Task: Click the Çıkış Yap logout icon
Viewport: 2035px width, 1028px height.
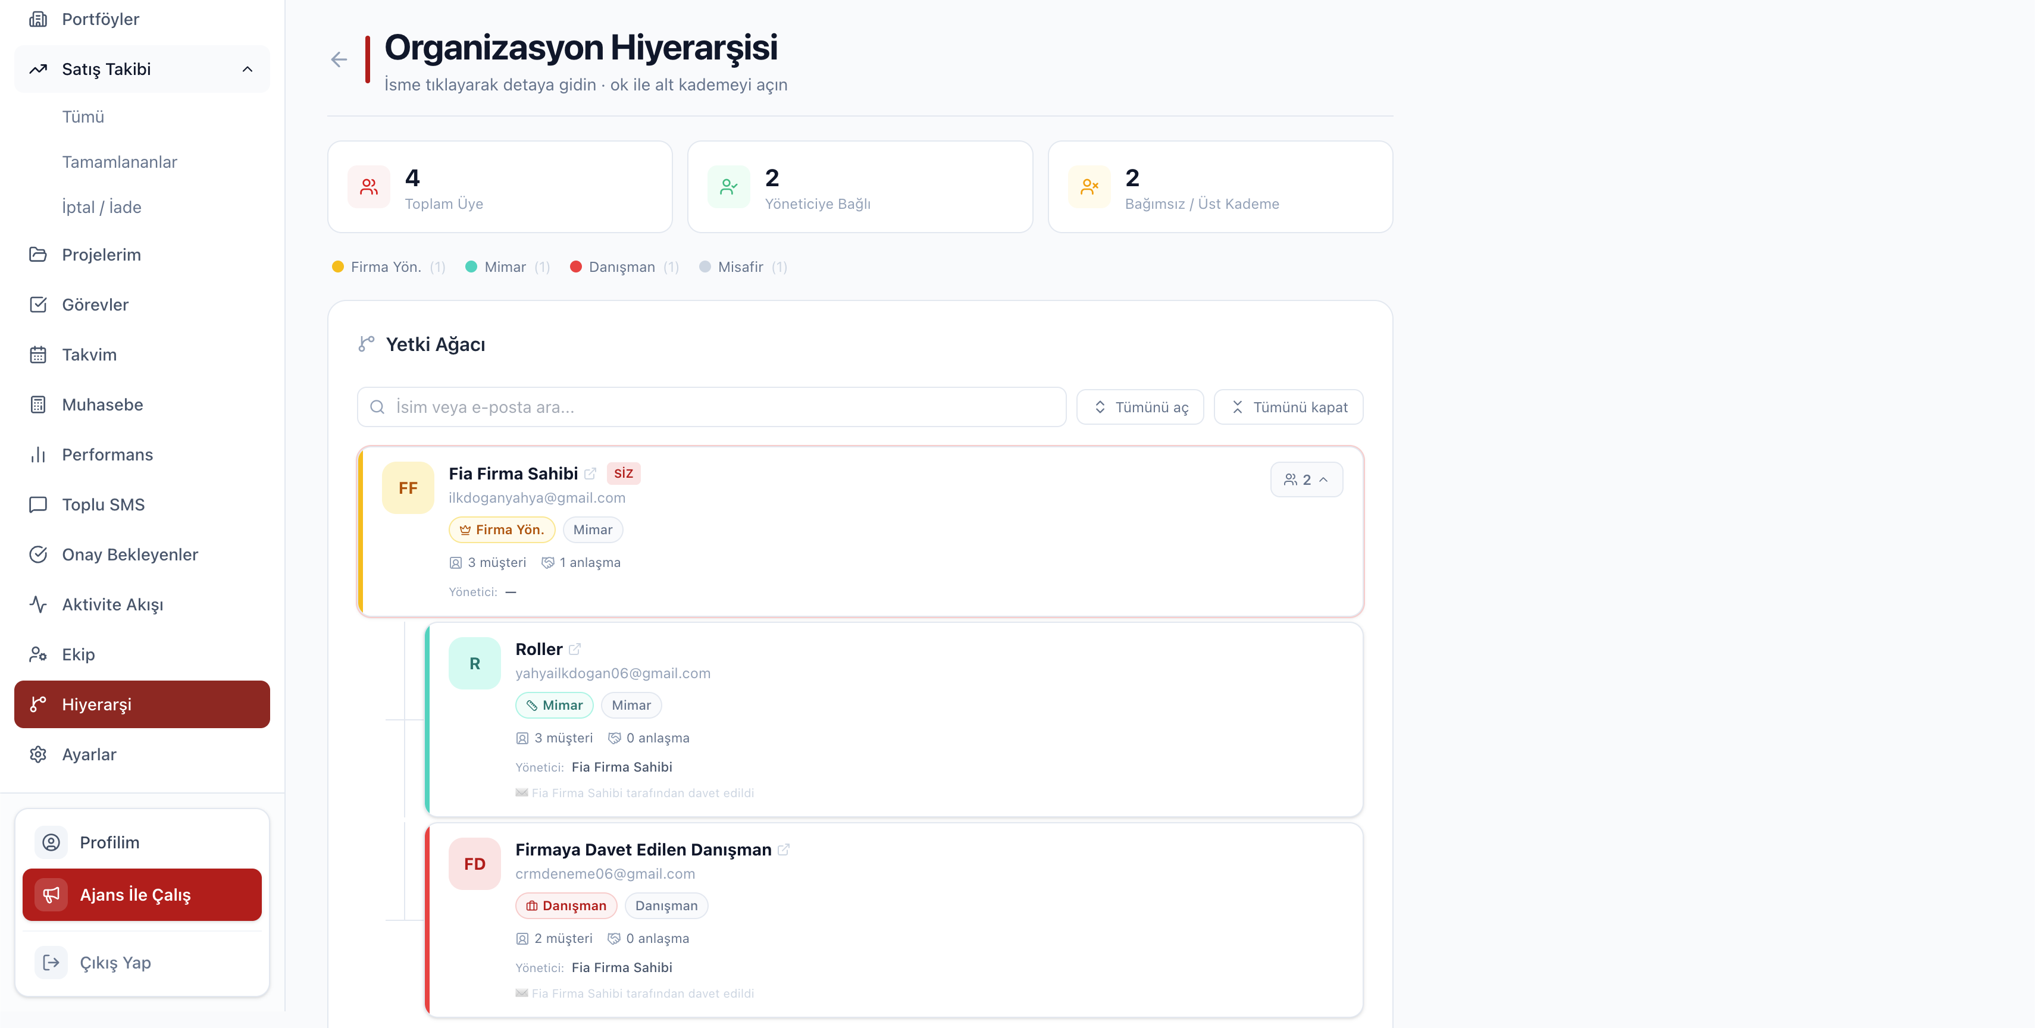Action: pyautogui.click(x=51, y=963)
